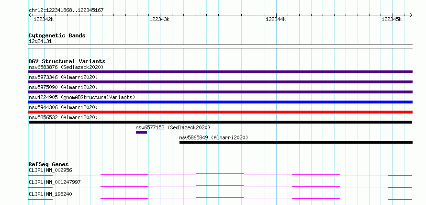Click the 12q24.31 band label
The height and width of the screenshot is (205, 426).
click(x=40, y=42)
